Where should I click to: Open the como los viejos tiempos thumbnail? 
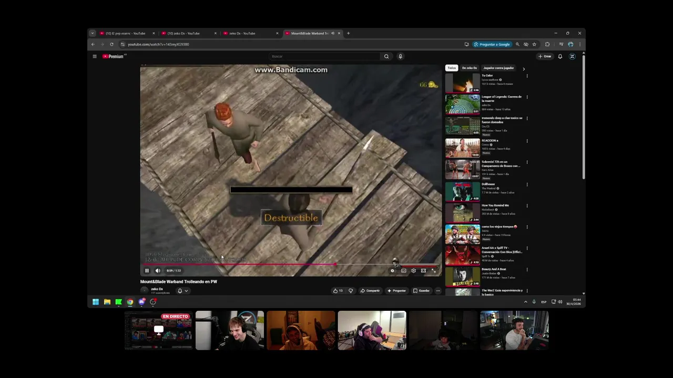pyautogui.click(x=463, y=234)
